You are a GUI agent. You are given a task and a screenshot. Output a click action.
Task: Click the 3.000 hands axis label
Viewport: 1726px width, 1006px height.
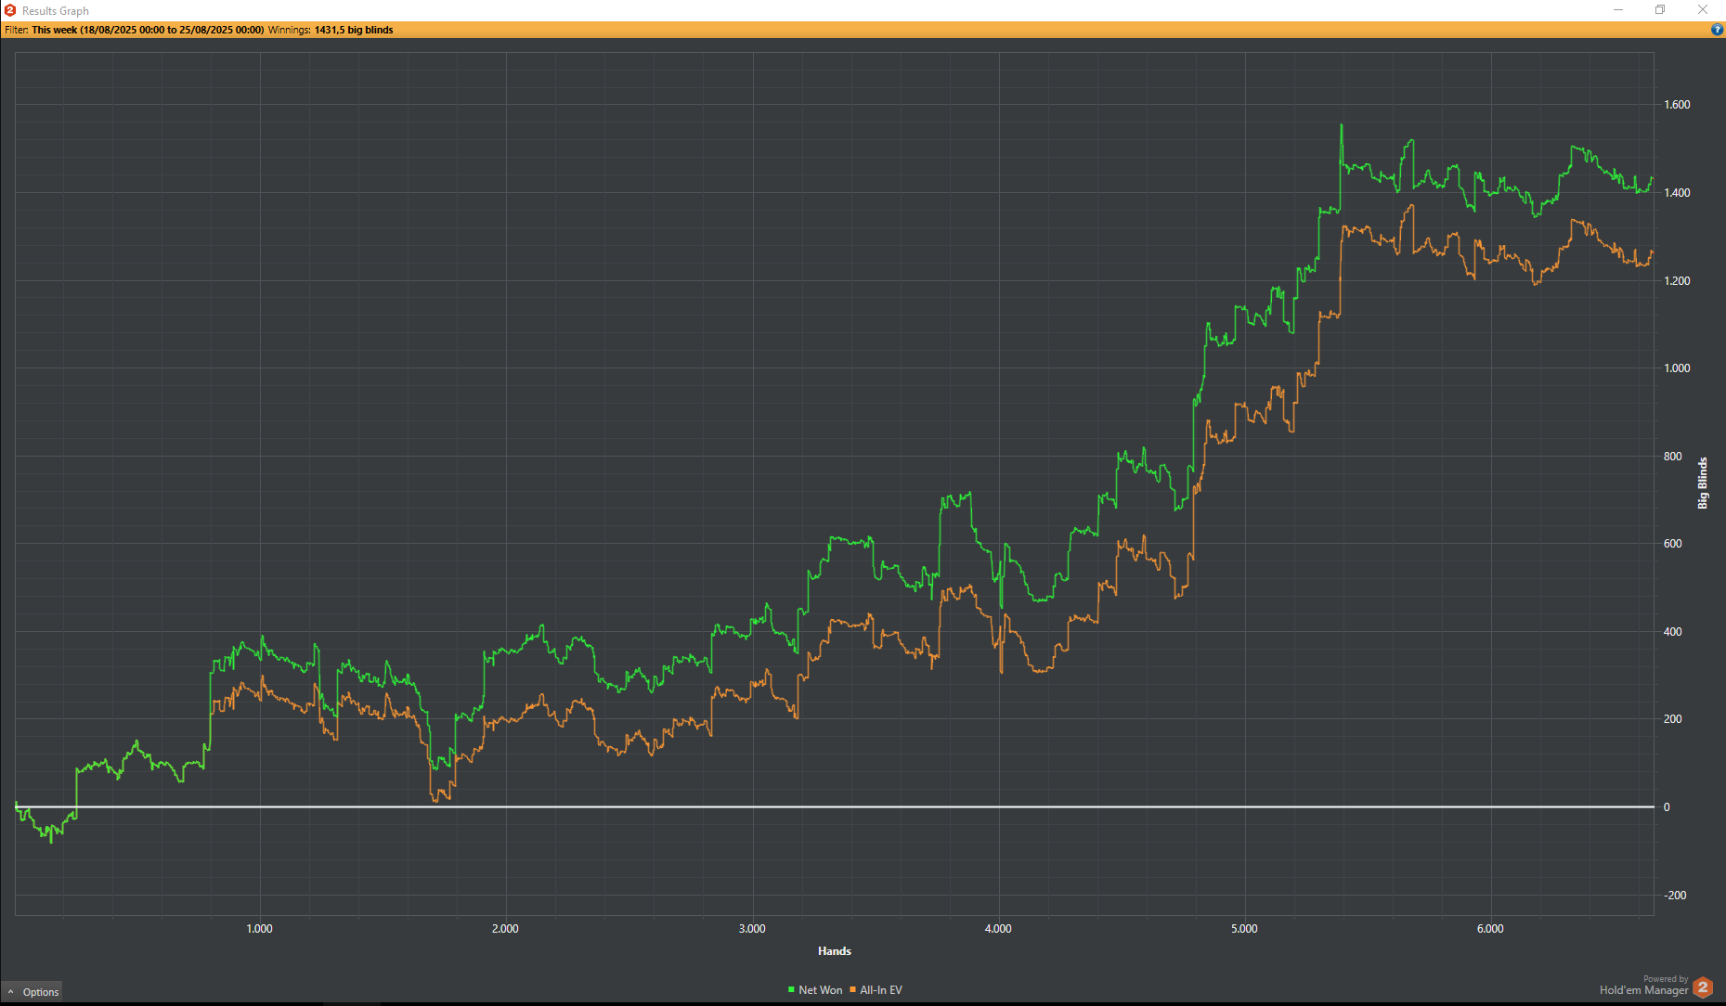(752, 929)
